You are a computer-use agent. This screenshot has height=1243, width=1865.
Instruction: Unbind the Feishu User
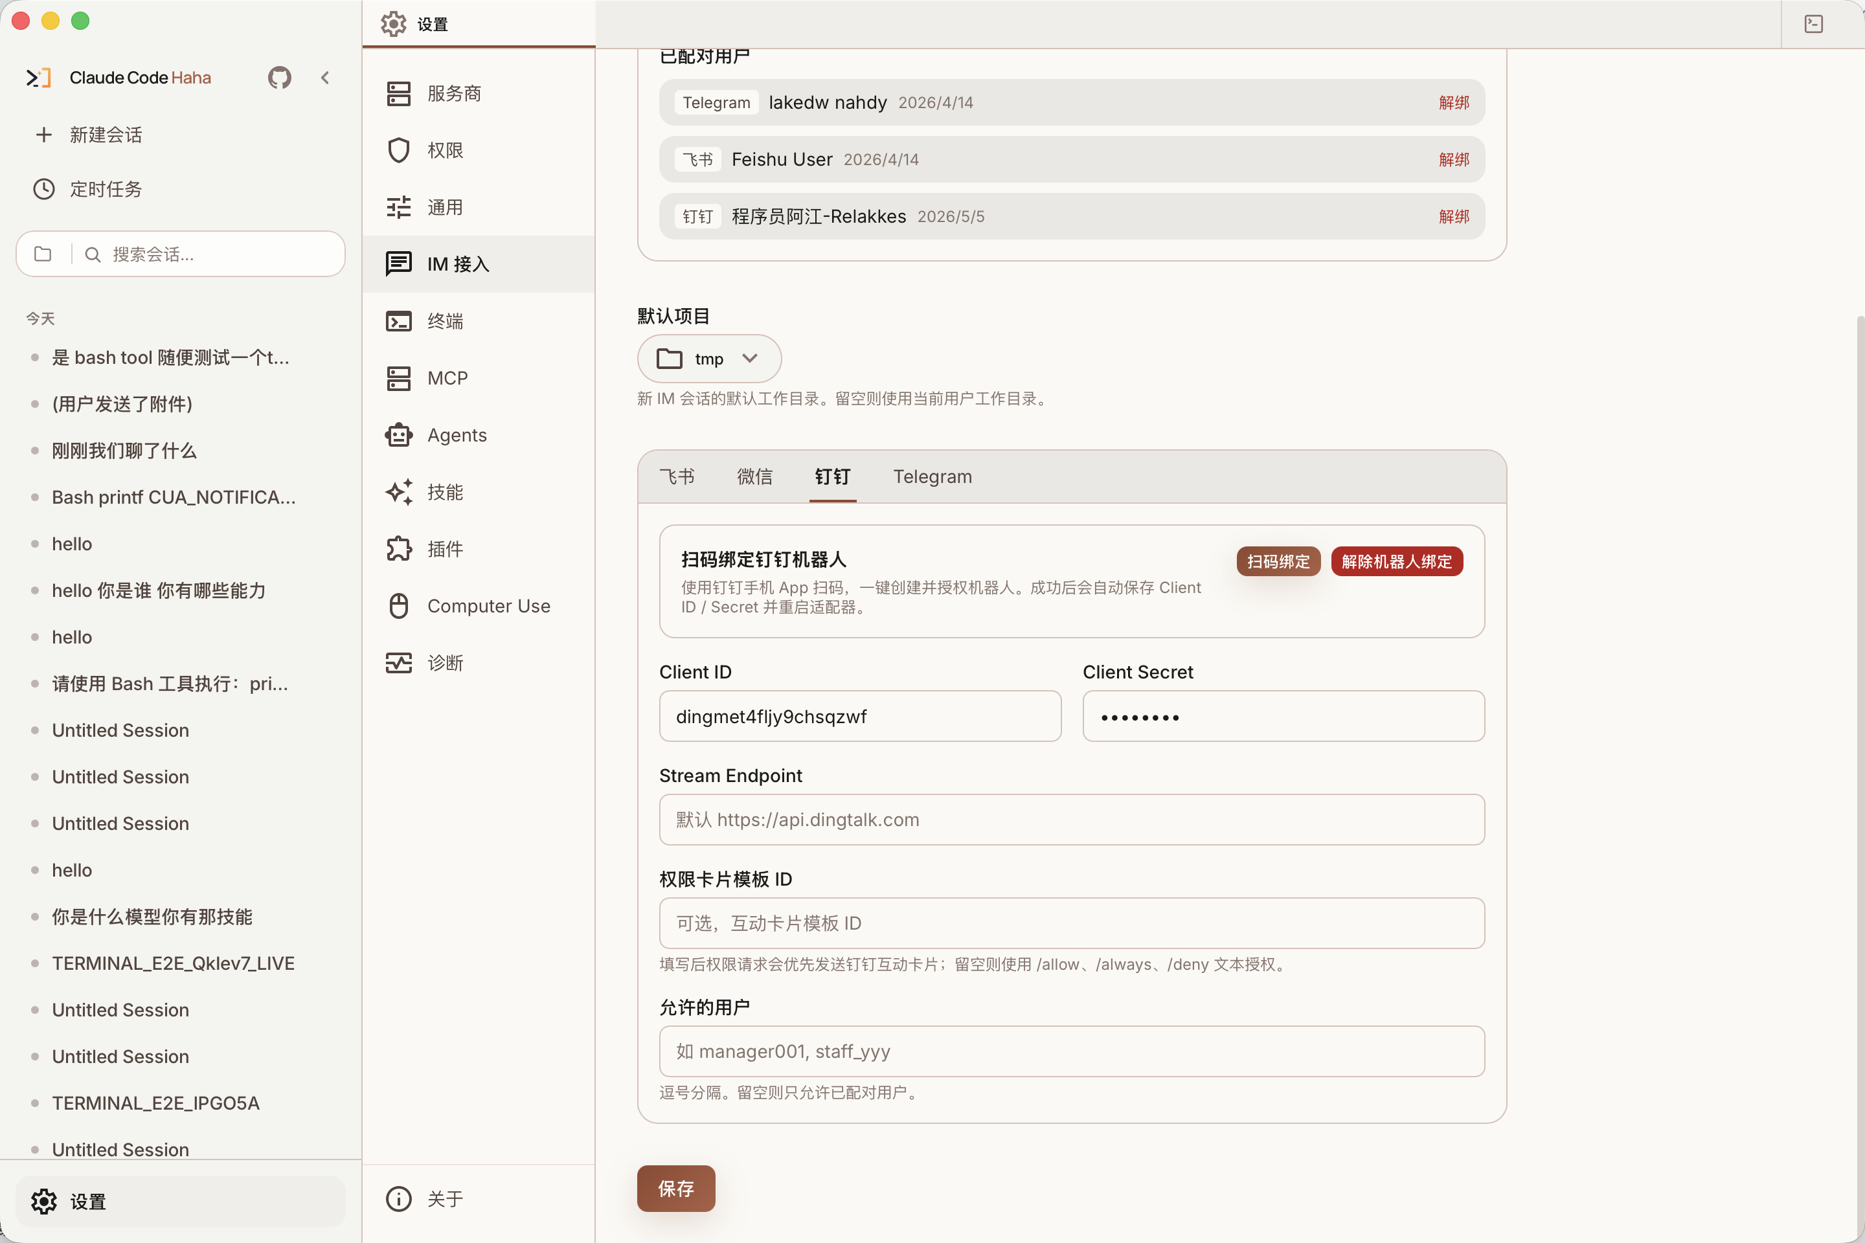[x=1454, y=159]
